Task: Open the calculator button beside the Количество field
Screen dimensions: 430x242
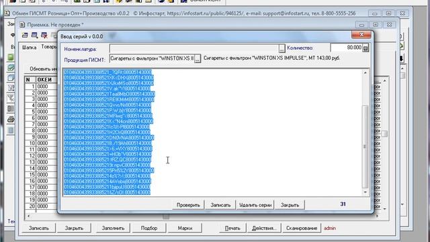Action: (365, 48)
